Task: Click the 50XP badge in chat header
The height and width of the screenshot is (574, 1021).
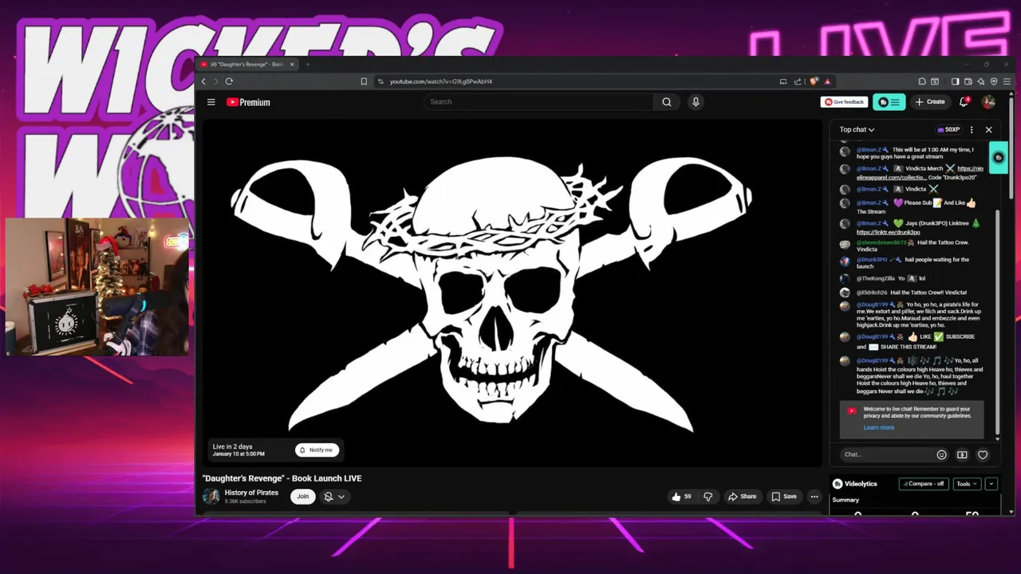Action: tap(948, 129)
